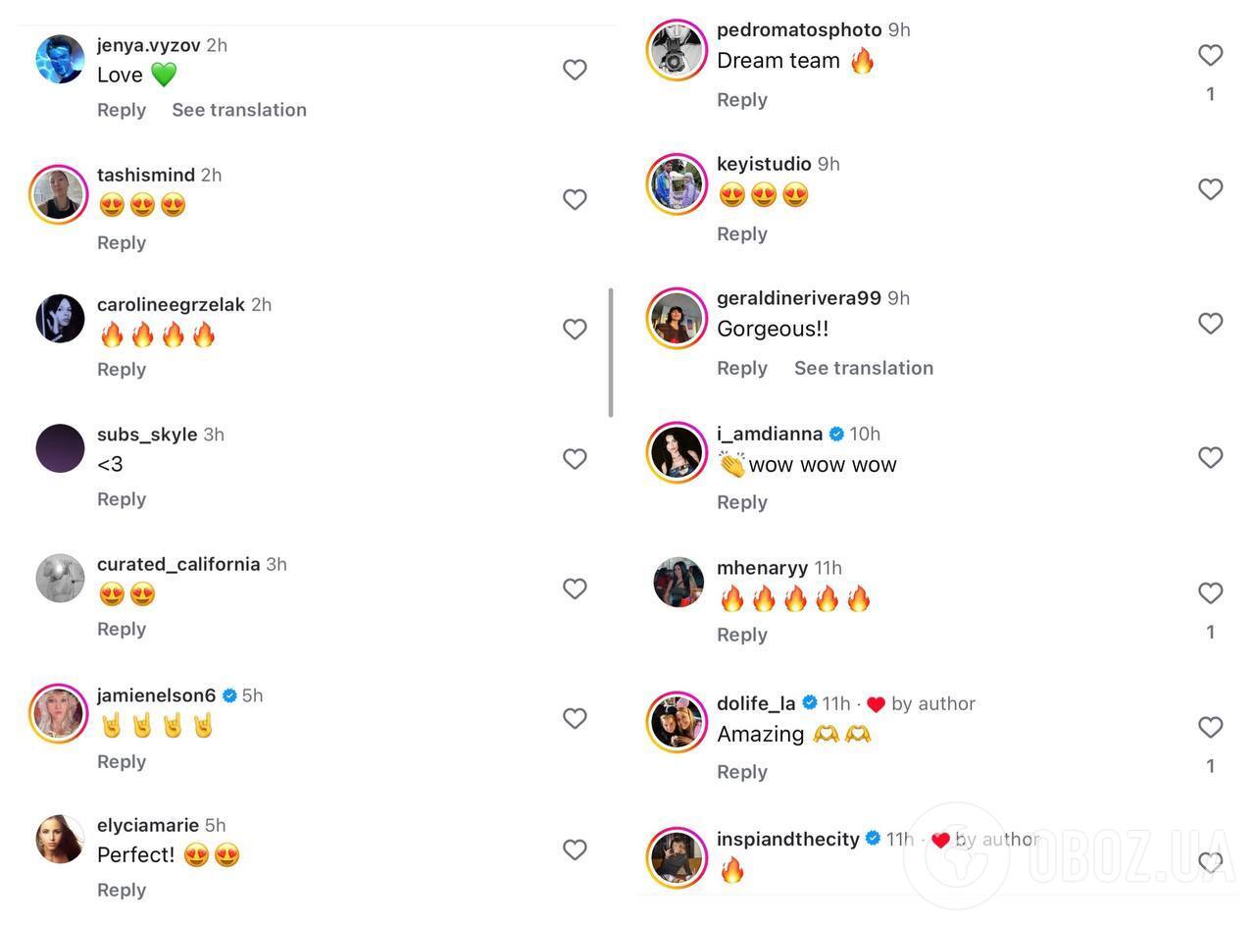The height and width of the screenshot is (925, 1255).
Task: View dolife_la's profile avatar
Action: pyautogui.click(x=677, y=723)
